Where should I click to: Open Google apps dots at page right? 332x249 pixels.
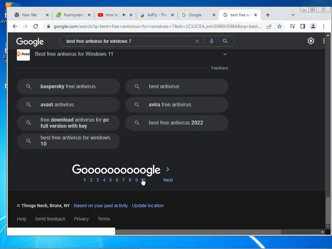tap(324, 41)
